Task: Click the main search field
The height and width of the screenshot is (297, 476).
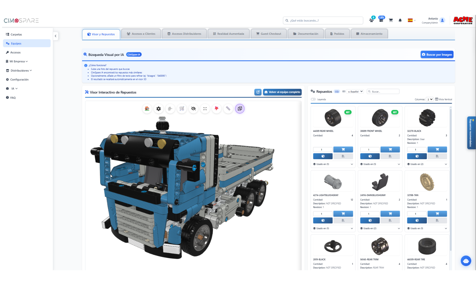Action: [x=323, y=20]
